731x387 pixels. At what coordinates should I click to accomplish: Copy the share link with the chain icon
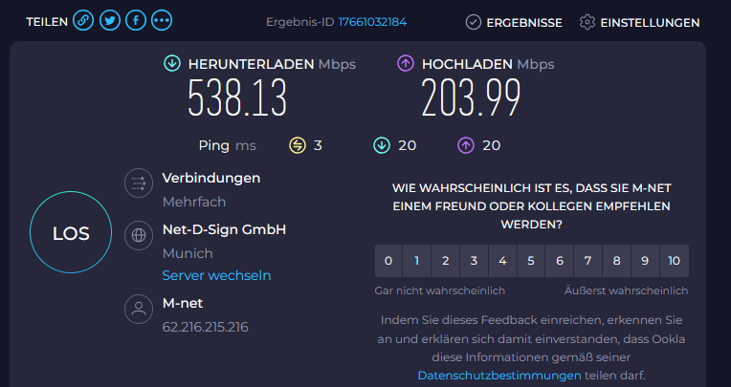coord(83,21)
